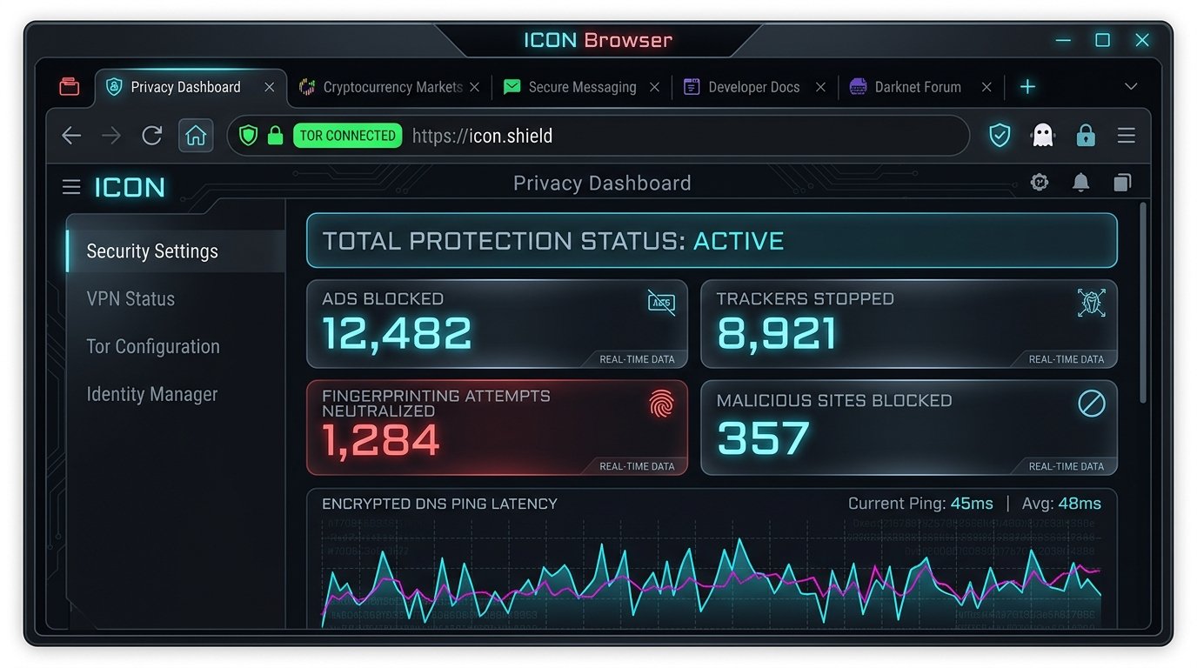Click the Total Protection Status banner
The width and height of the screenshot is (1197, 668).
click(712, 241)
